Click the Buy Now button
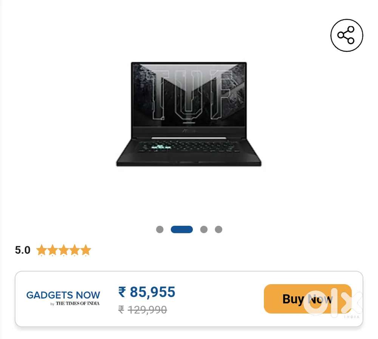The image size is (378, 339). click(x=308, y=299)
